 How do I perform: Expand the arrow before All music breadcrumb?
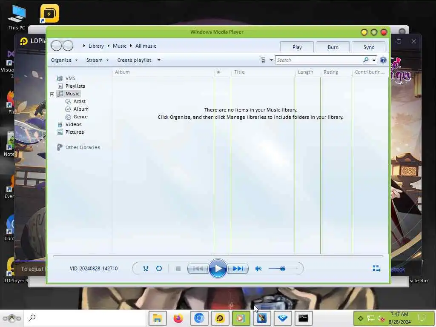[x=131, y=46]
